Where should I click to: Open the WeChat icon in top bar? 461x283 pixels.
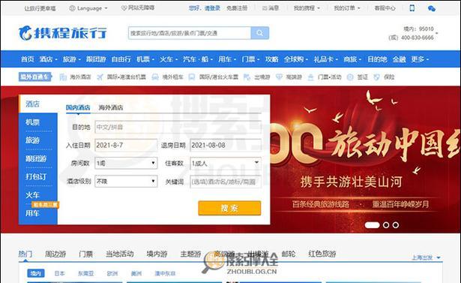[x=431, y=8]
